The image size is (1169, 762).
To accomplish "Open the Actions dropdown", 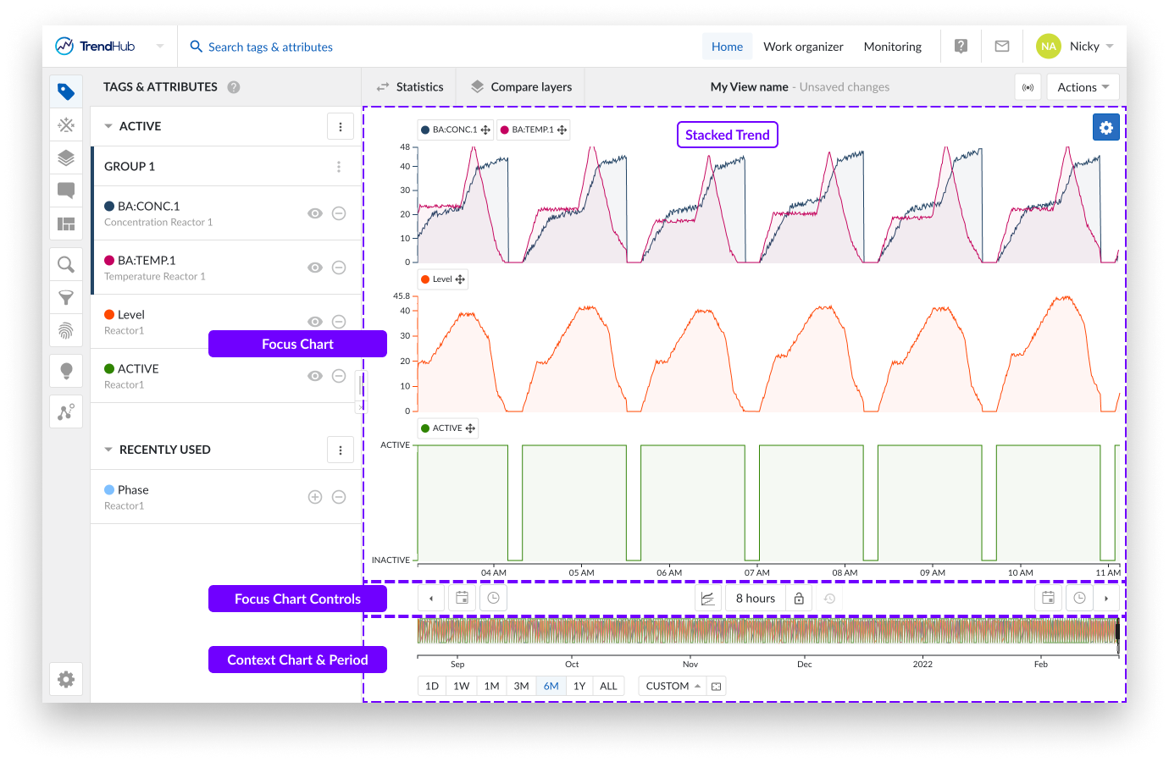I will [x=1083, y=87].
